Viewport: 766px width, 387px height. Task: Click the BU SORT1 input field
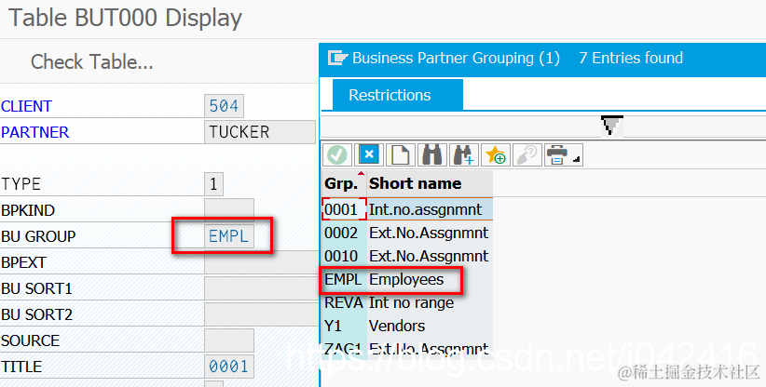(261, 288)
